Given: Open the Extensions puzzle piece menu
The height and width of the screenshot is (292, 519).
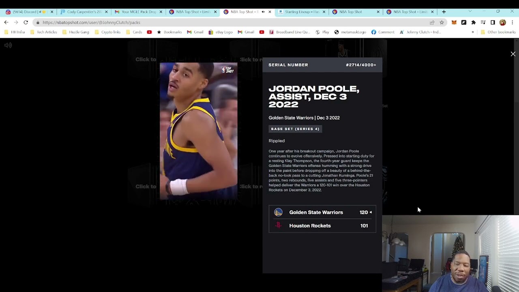Looking at the screenshot, I should click(x=473, y=22).
